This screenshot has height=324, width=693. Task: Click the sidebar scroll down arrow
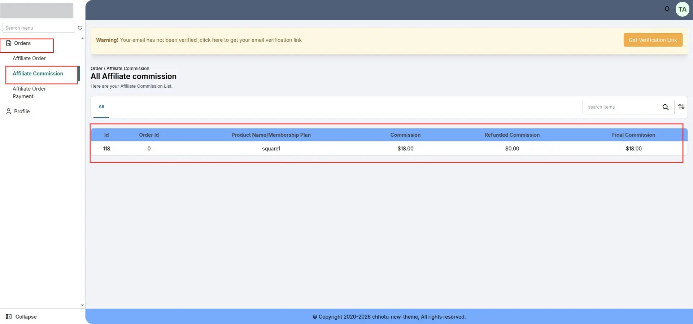click(82, 305)
